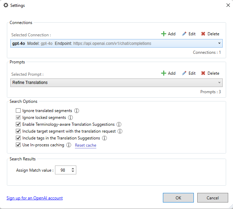Click the 'Connections : 1' count text
233x209 pixels.
(207, 52)
